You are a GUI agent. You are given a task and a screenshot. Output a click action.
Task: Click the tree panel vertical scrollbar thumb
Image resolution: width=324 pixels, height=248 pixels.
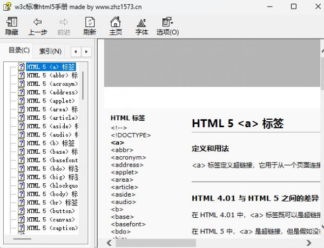(83, 86)
